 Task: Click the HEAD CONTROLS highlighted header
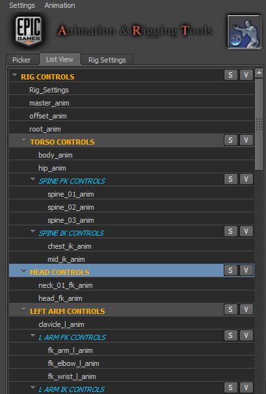click(131, 271)
